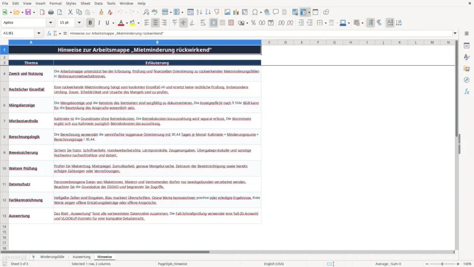Viewport: 474px width, 267px height.
Task: Click into the formula input line
Action: coord(260,33)
